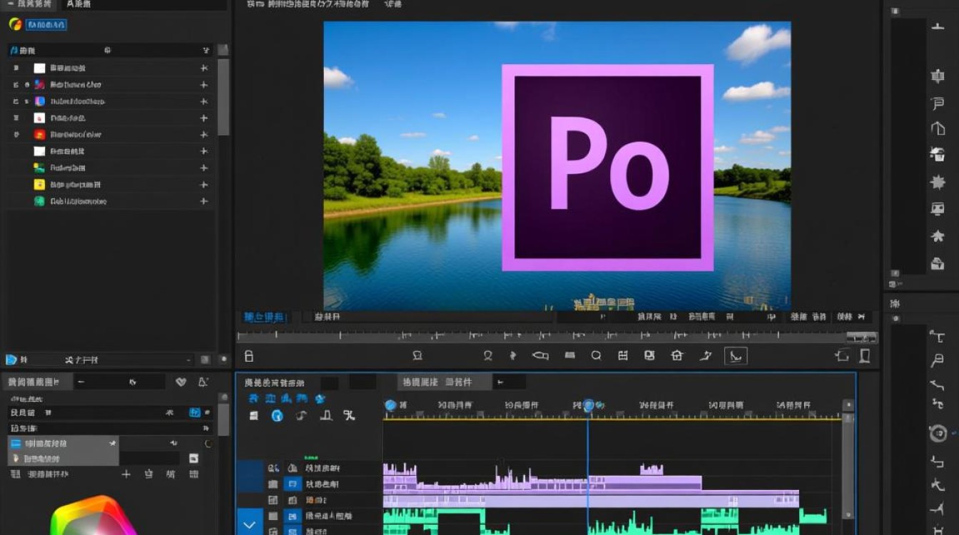Click the blue circle tool icon in the timeline toolbar
The width and height of the screenshot is (959, 535).
tap(277, 415)
